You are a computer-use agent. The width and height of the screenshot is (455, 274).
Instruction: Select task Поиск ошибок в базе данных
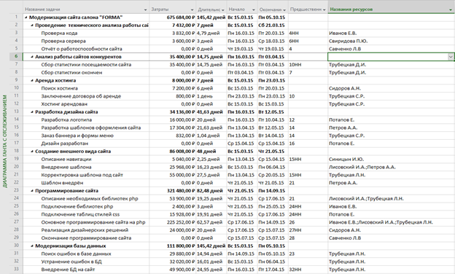point(76,254)
